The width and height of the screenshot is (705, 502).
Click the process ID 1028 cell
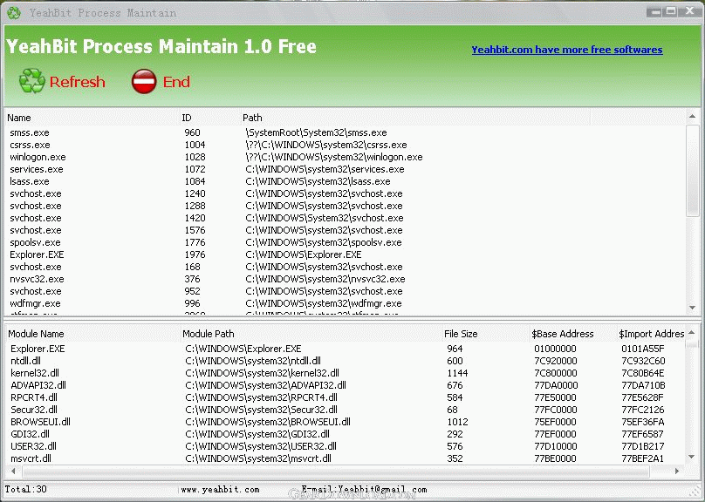[x=195, y=157]
